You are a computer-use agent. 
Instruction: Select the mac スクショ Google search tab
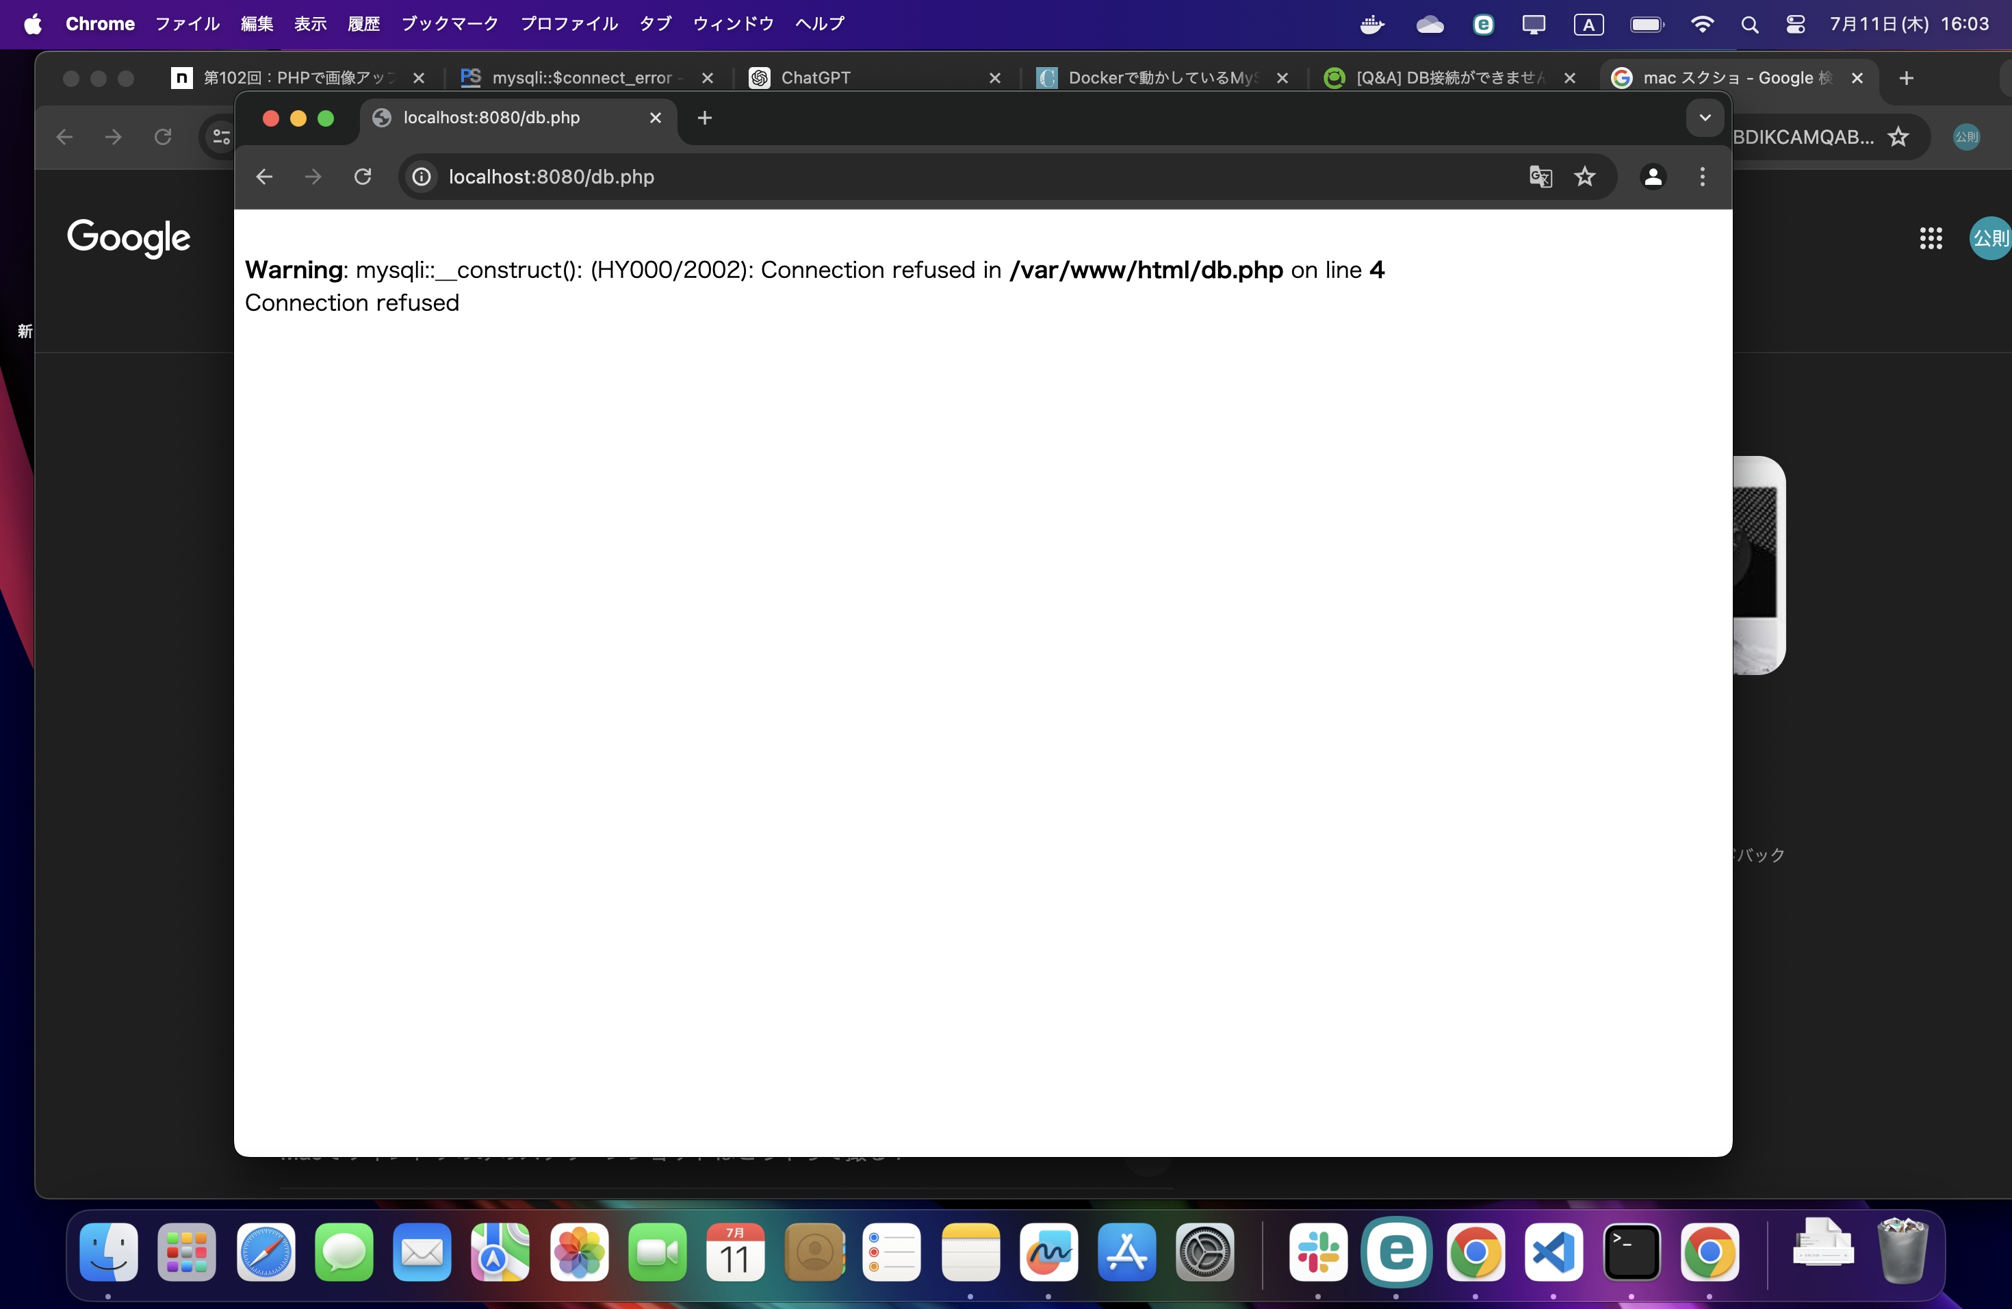point(1738,78)
